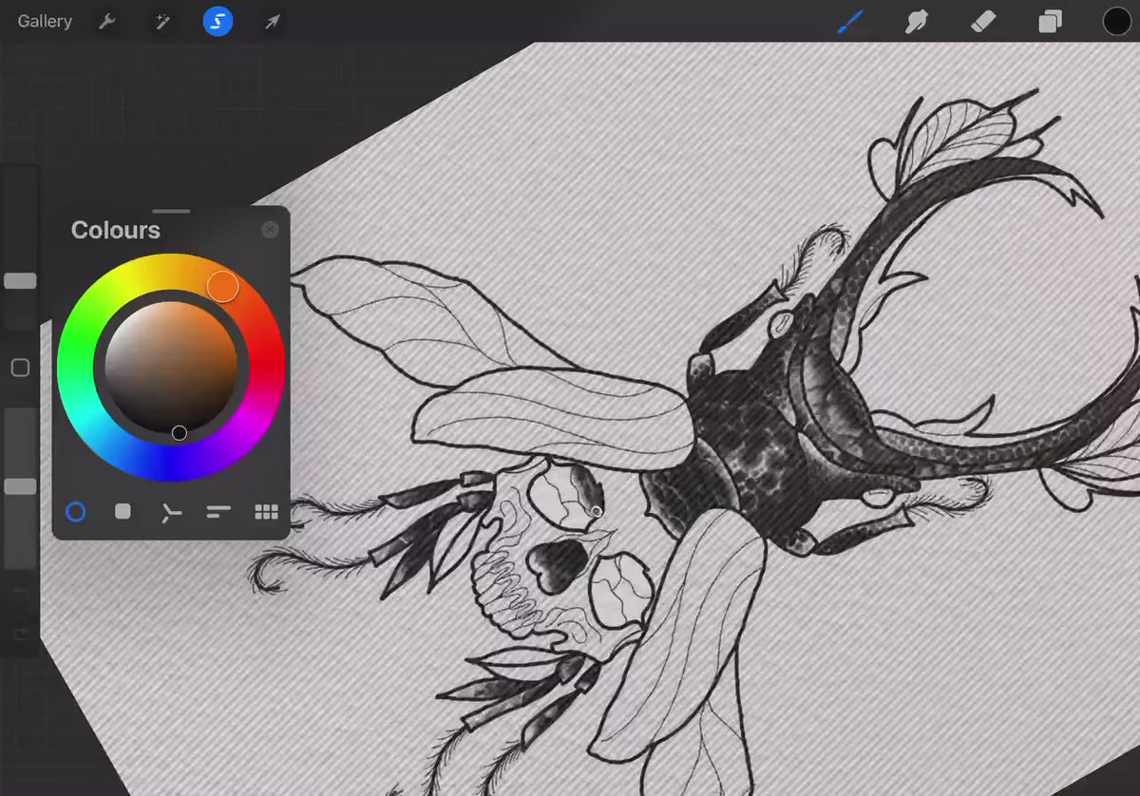Click the Colours panel title
The image size is (1140, 796).
pyautogui.click(x=116, y=230)
